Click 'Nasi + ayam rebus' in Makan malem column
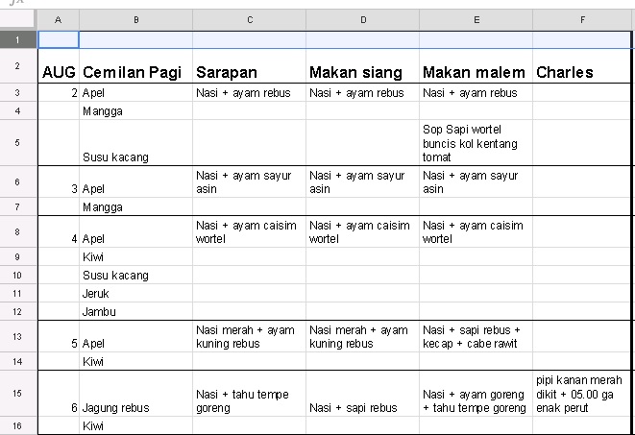Screen dimensions: 635x435 point(476,92)
